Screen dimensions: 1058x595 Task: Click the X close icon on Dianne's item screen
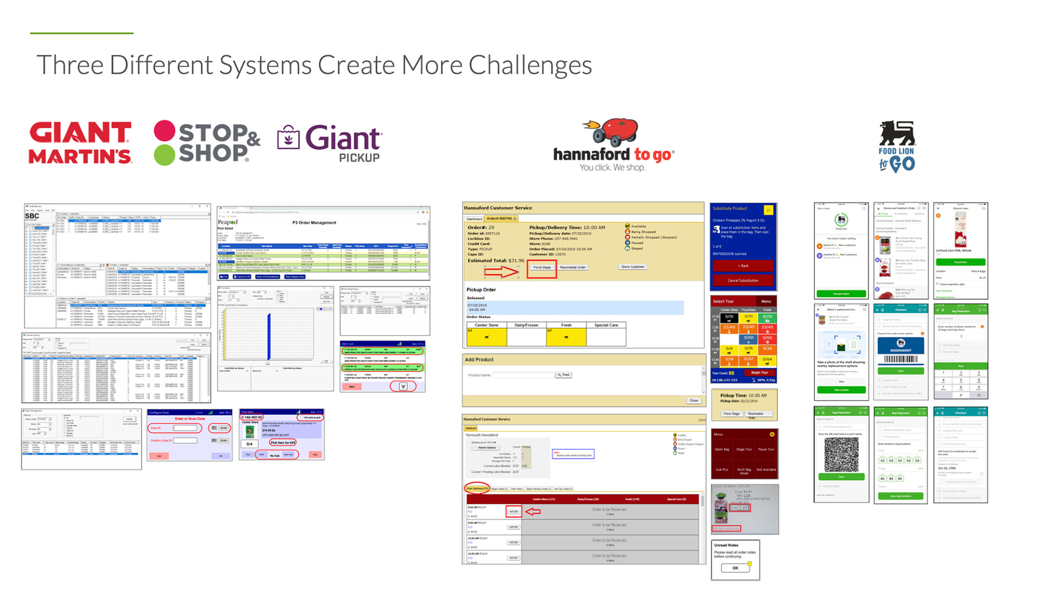coord(938,208)
